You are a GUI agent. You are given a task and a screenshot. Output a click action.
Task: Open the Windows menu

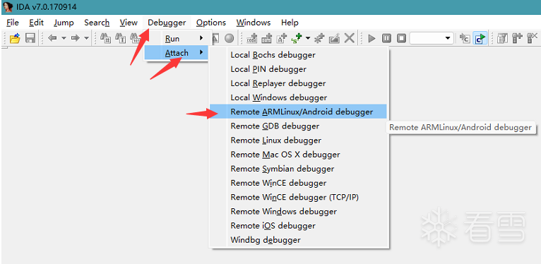click(254, 23)
